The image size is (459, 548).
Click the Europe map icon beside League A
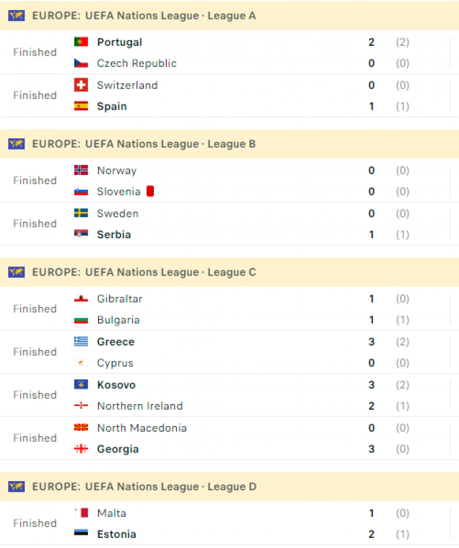coord(16,16)
